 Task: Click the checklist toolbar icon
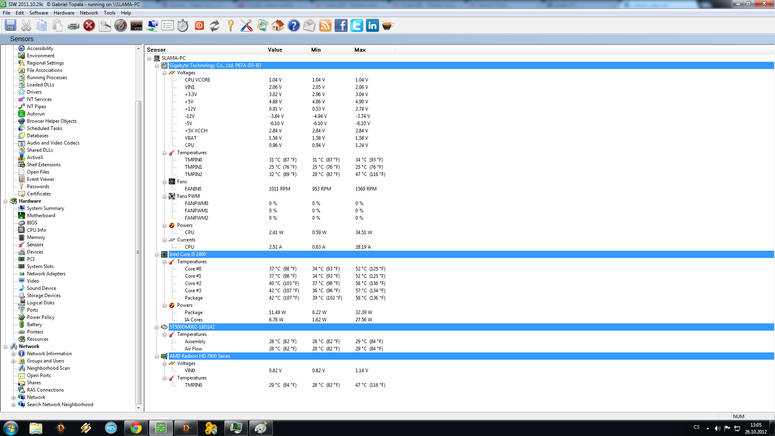168,25
